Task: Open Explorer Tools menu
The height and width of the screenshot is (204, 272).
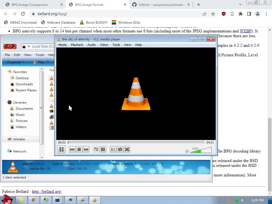Action: tap(40, 55)
